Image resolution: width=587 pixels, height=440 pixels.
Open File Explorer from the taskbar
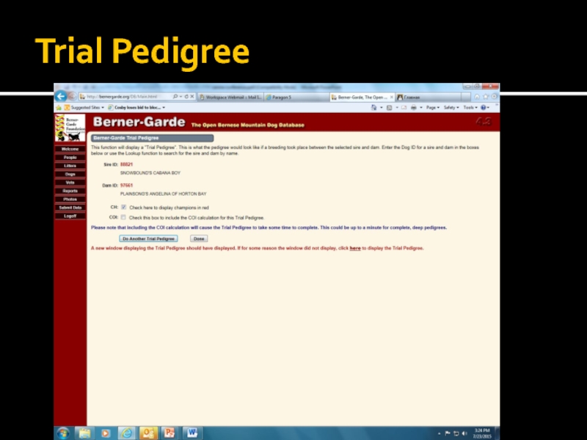tap(84, 433)
